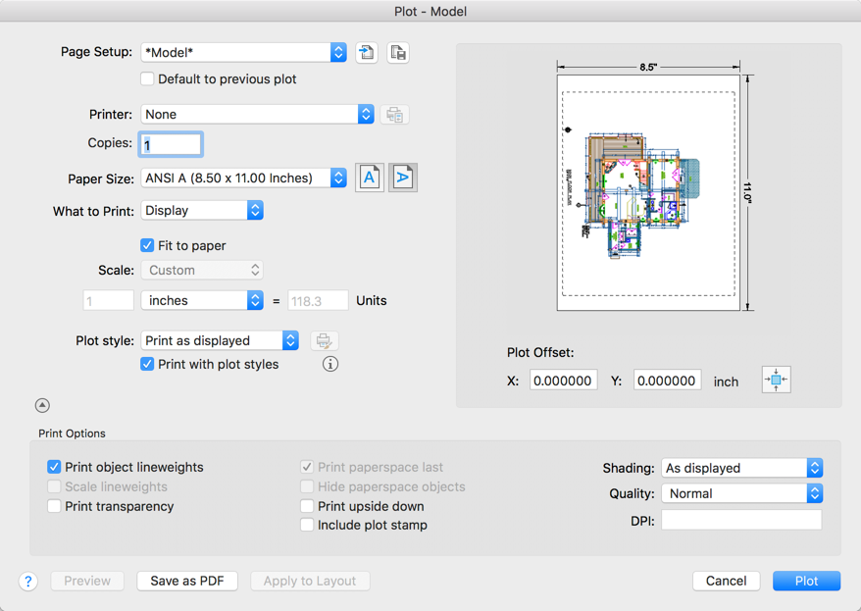
Task: Select landscape paper orientation
Action: pos(403,178)
